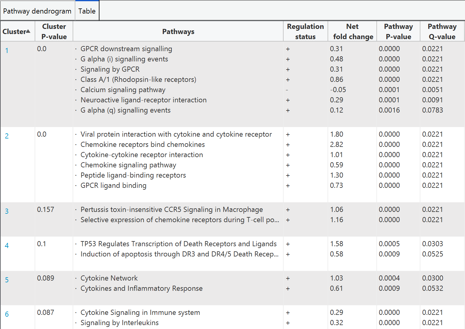
Task: Click Q-value 0.0051 cell
Action: pos(432,90)
